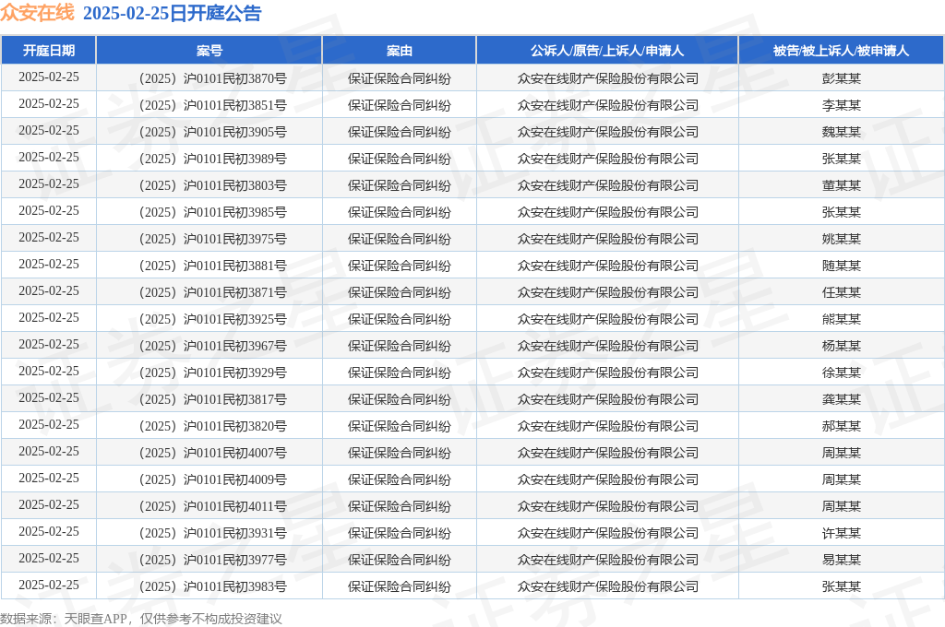This screenshot has height=627, width=945.
Task: Click defendant name 李某某
Action: pyautogui.click(x=842, y=105)
